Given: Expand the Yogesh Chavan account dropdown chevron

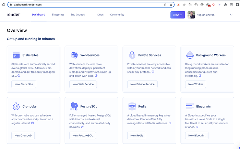Looking at the screenshot, I should (231, 15).
